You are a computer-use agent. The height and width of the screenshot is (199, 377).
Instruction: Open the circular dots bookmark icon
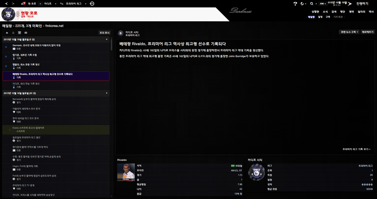[x=92, y=4]
